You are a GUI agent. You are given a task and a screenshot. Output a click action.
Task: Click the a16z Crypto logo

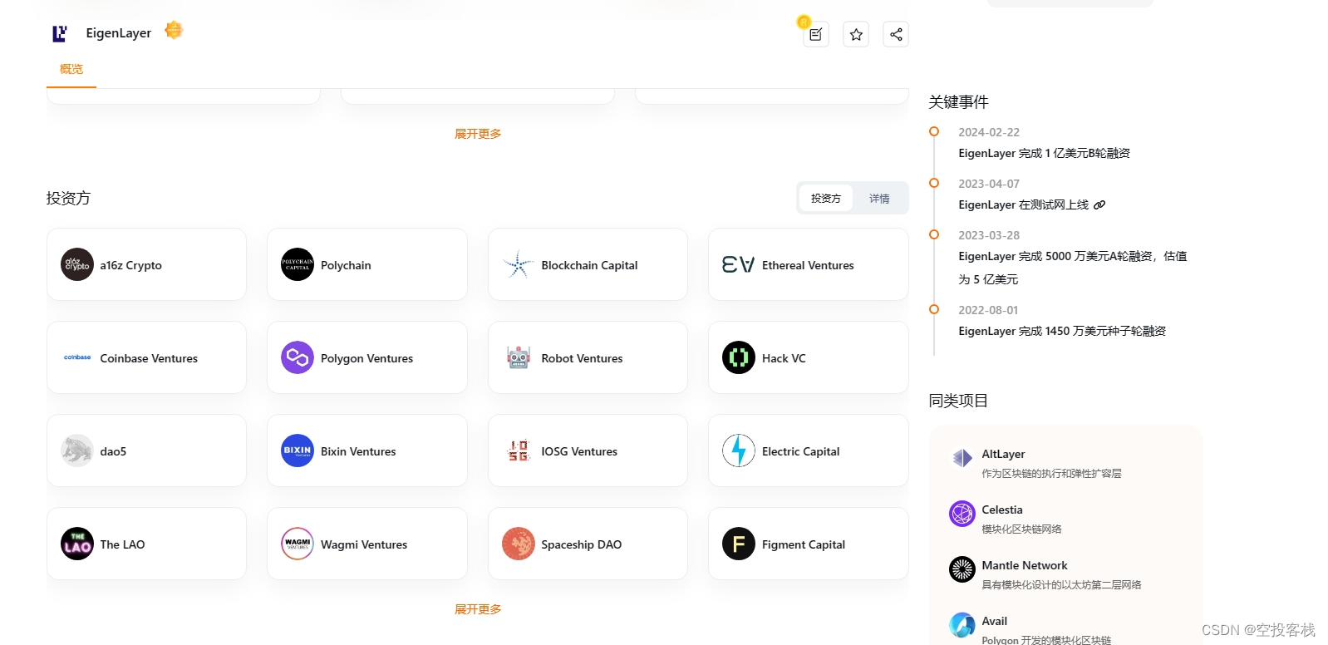pos(77,264)
